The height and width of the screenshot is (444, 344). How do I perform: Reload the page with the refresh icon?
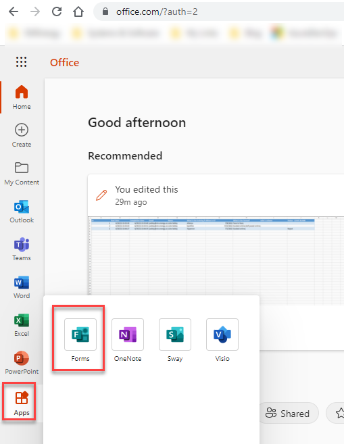click(57, 11)
